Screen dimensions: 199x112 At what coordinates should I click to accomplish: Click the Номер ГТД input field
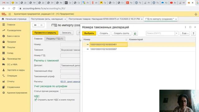[70, 55]
